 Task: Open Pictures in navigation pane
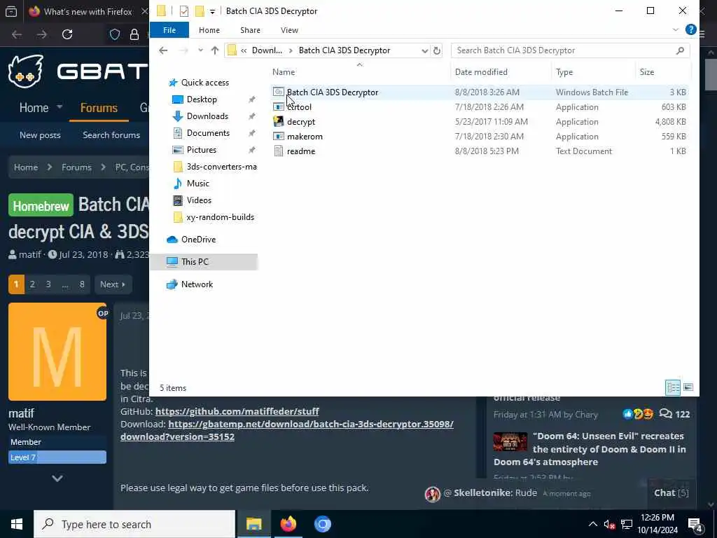coord(201,150)
